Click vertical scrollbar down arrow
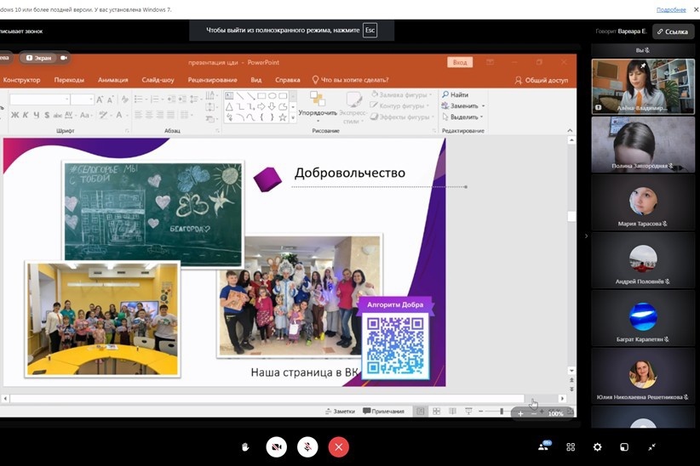 tap(571, 371)
